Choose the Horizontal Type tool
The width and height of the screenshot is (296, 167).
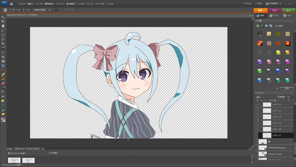click(x=3, y=53)
